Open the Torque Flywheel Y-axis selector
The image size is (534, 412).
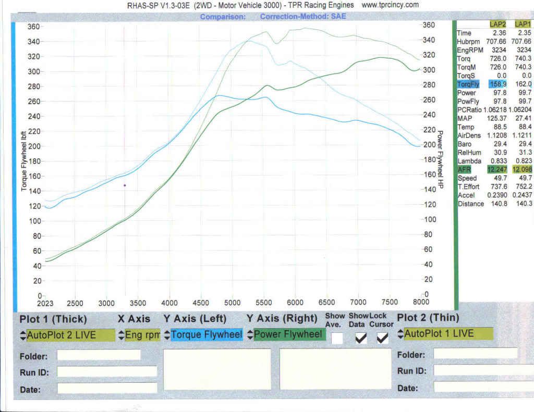pos(207,335)
